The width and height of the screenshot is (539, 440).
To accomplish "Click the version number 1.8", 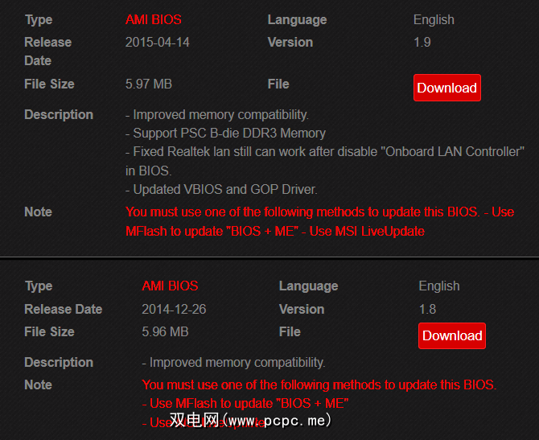I will [427, 310].
